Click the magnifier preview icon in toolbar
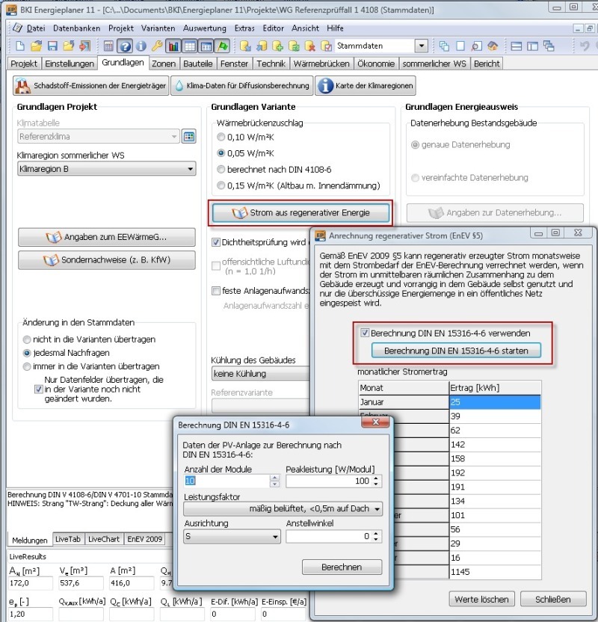This screenshot has width=598, height=622. click(477, 46)
